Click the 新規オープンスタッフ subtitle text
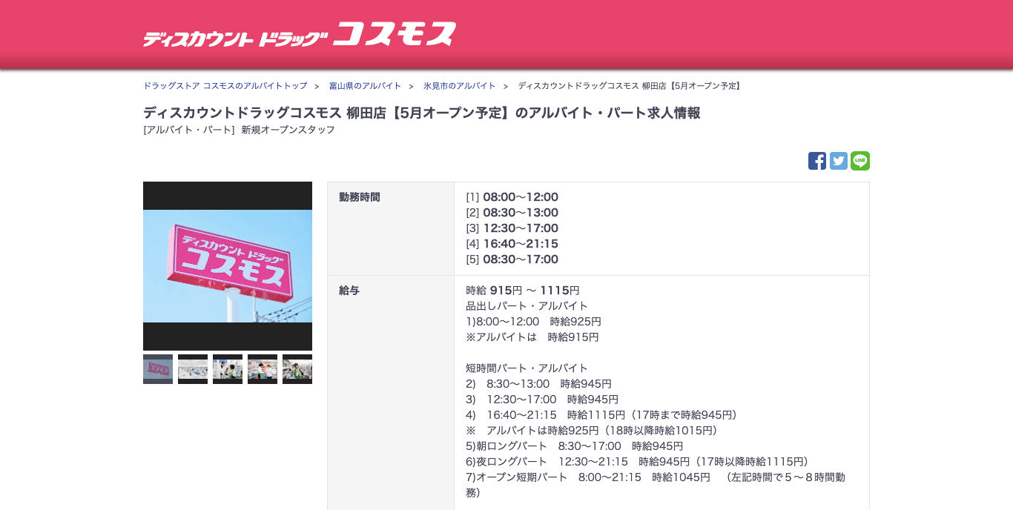Image resolution: width=1013 pixels, height=510 pixels. [x=288, y=130]
